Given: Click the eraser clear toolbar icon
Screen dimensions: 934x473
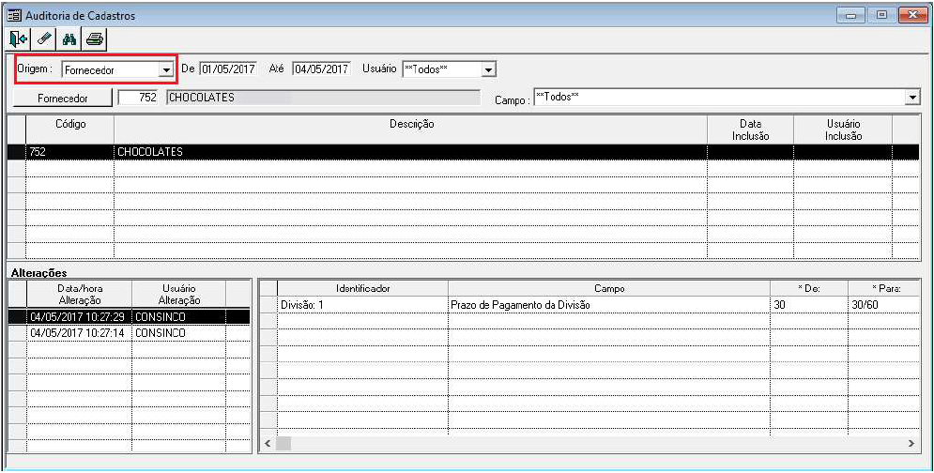Looking at the screenshot, I should [x=45, y=39].
